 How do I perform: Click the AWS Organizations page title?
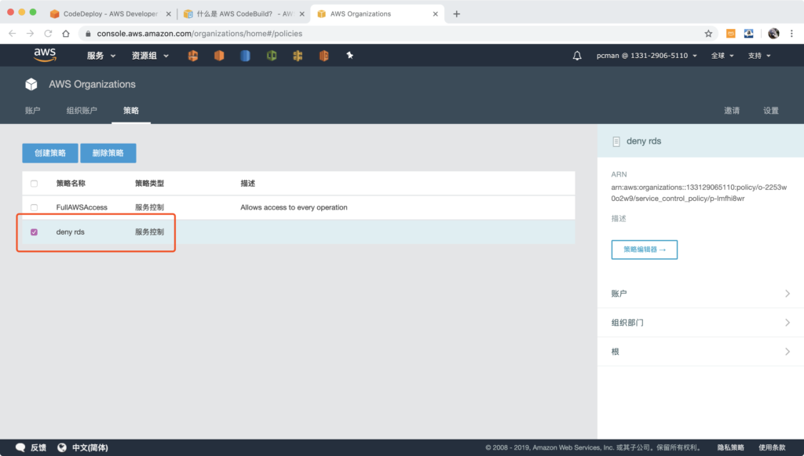coord(93,84)
